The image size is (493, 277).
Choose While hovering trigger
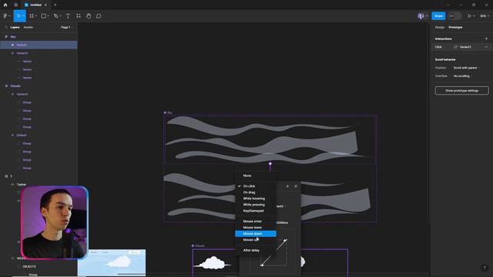[256, 199]
